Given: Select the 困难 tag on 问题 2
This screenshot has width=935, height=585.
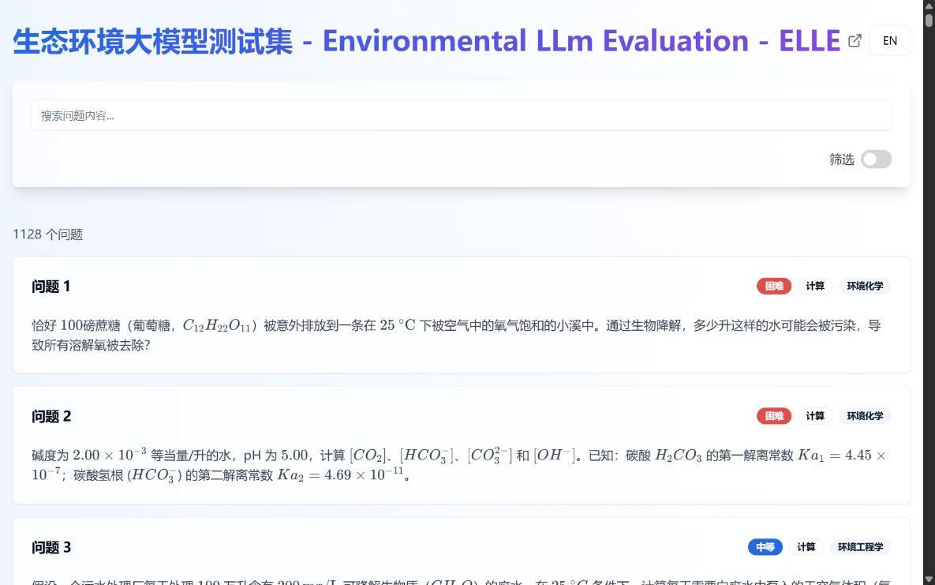Looking at the screenshot, I should [774, 416].
